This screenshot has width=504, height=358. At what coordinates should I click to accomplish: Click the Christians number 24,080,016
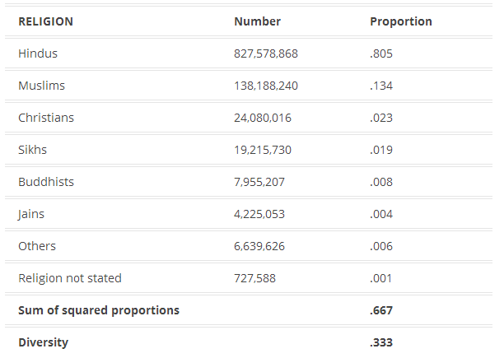(x=263, y=118)
